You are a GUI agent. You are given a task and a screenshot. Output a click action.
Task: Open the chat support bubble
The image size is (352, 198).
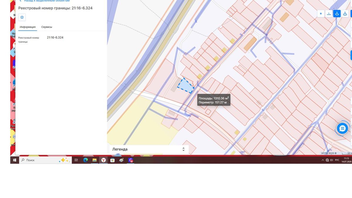(x=342, y=128)
